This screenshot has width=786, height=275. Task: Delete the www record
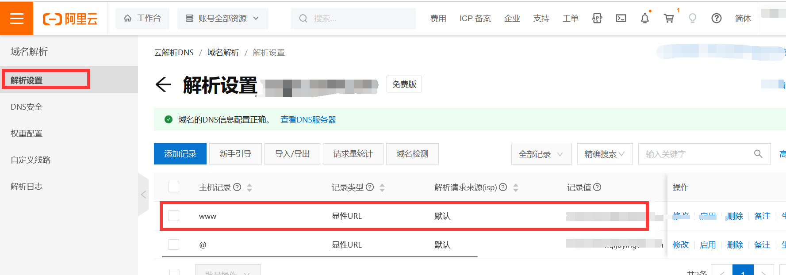pyautogui.click(x=735, y=216)
